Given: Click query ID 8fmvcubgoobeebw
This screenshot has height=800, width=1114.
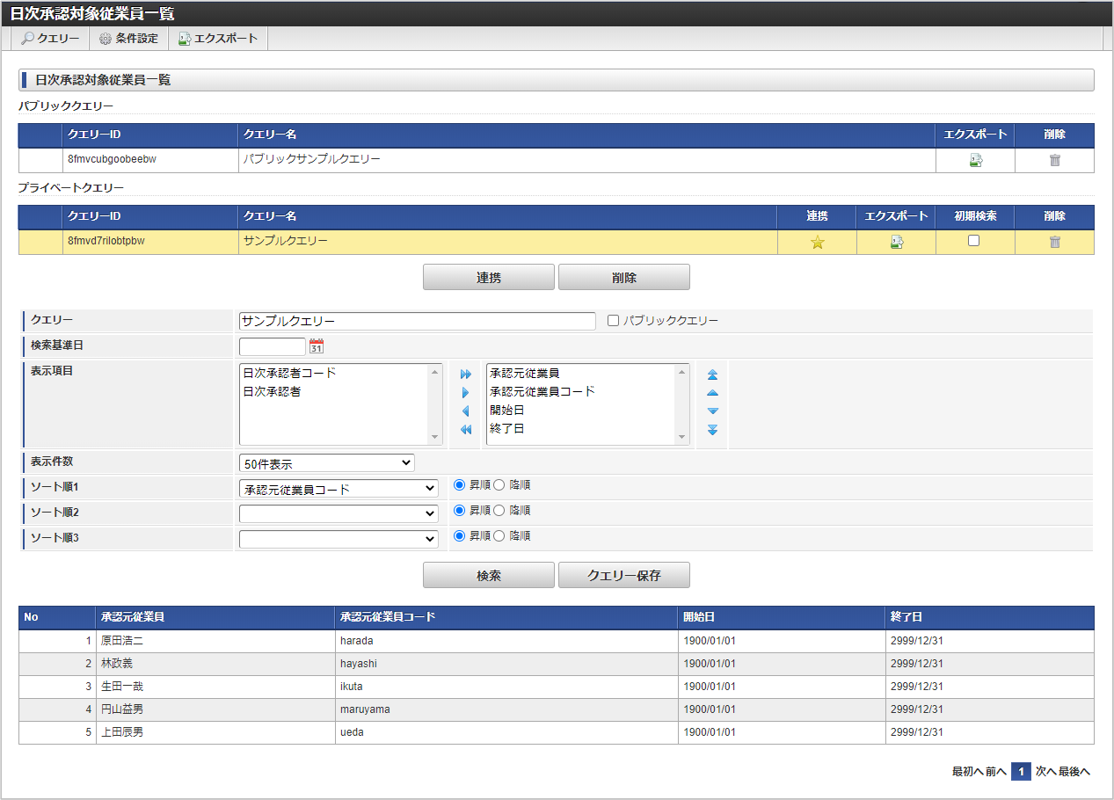Looking at the screenshot, I should click(x=112, y=160).
